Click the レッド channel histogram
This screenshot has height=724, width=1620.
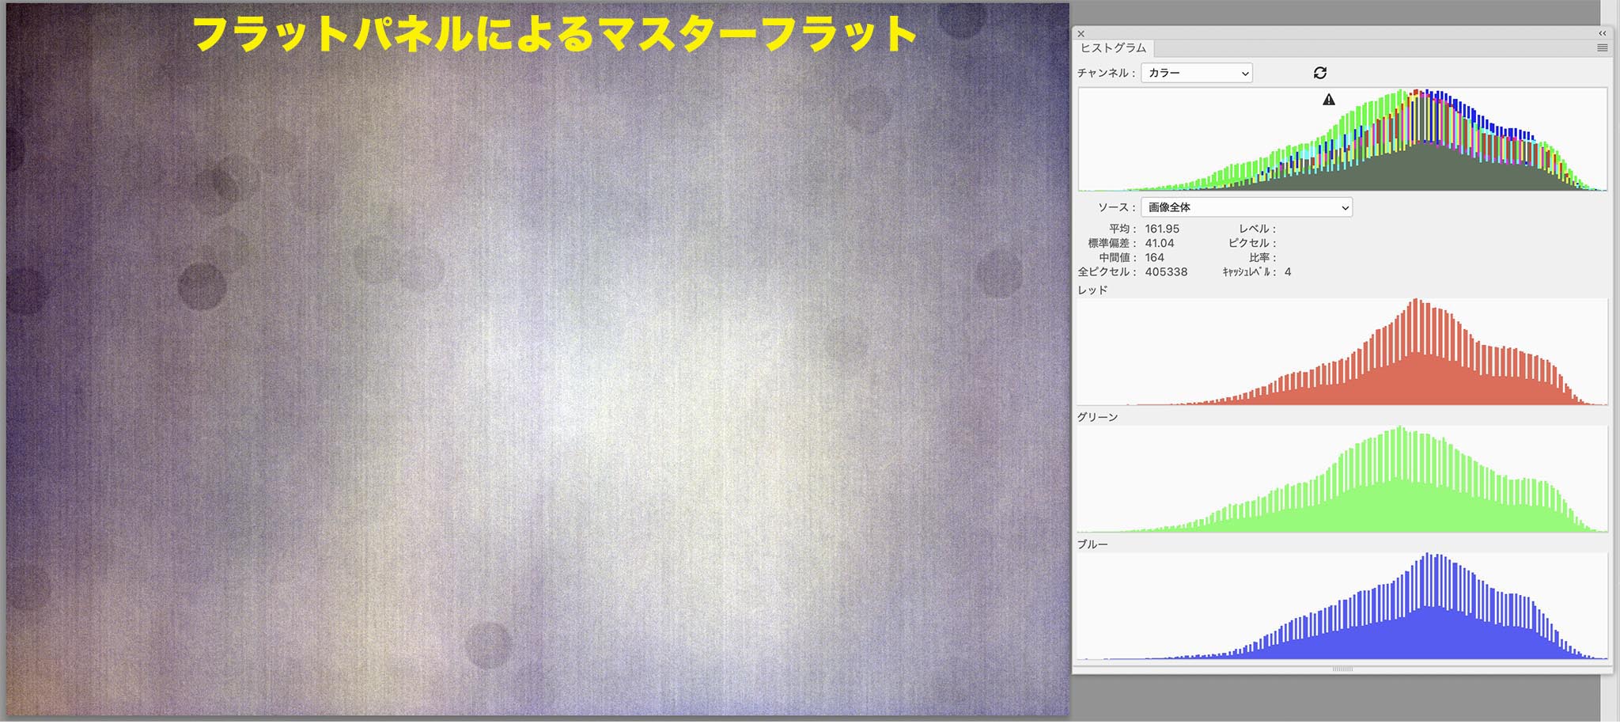(x=1342, y=352)
